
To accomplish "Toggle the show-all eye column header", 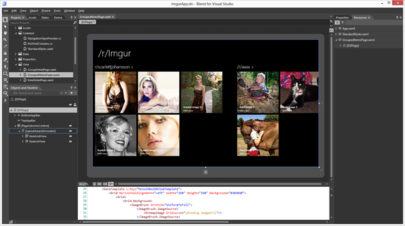I will 70,105.
